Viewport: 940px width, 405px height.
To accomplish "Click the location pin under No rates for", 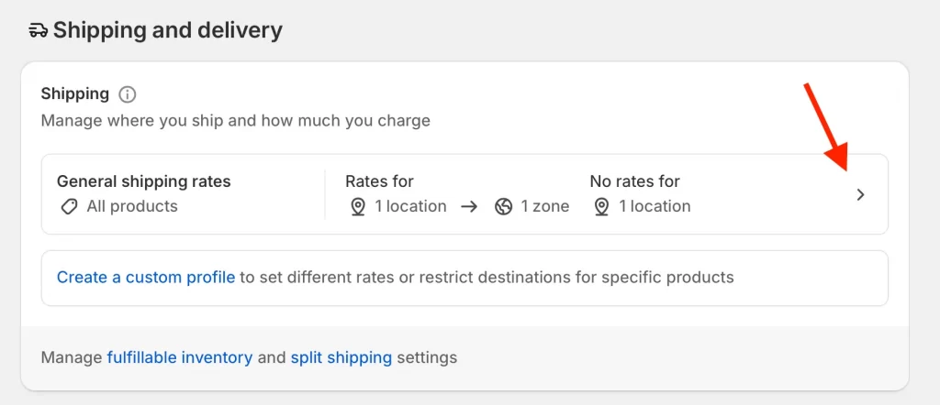I will 602,207.
